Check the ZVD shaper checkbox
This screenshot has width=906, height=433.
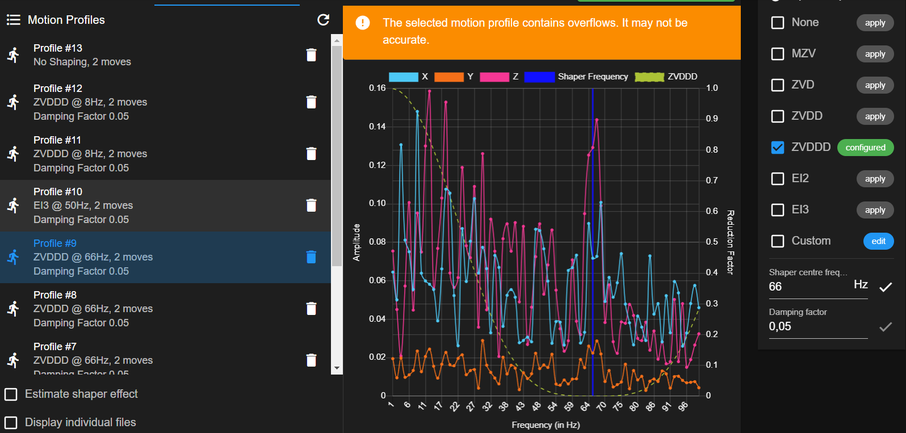[778, 85]
